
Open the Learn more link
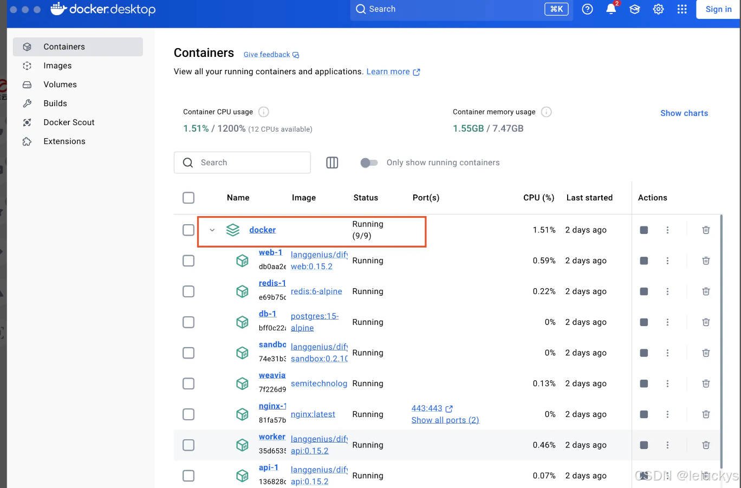393,71
